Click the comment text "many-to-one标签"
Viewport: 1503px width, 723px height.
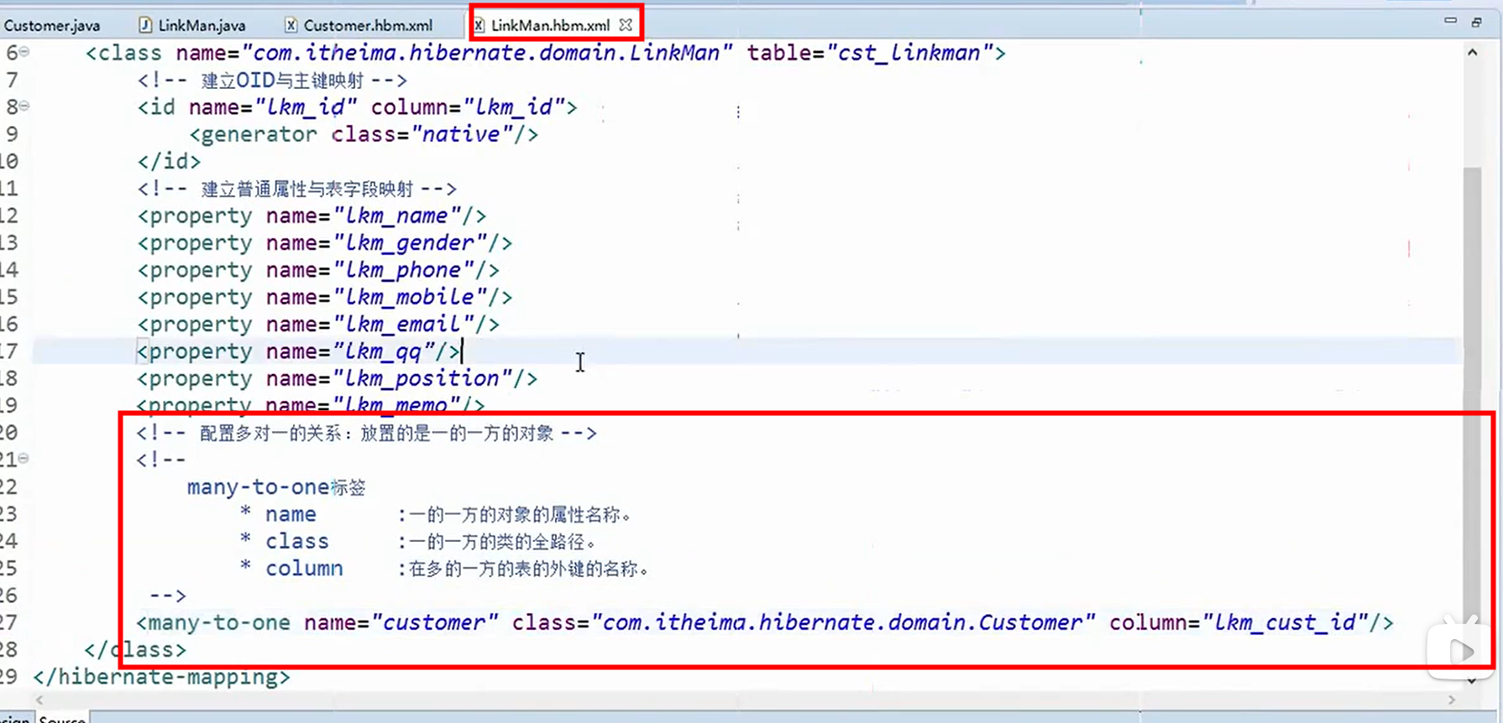[x=276, y=487]
